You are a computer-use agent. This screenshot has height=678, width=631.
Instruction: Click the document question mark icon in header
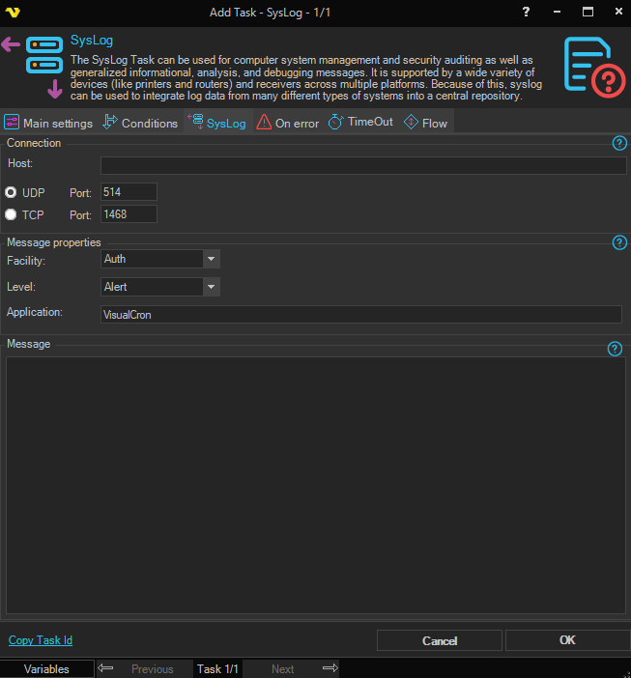pyautogui.click(x=593, y=67)
